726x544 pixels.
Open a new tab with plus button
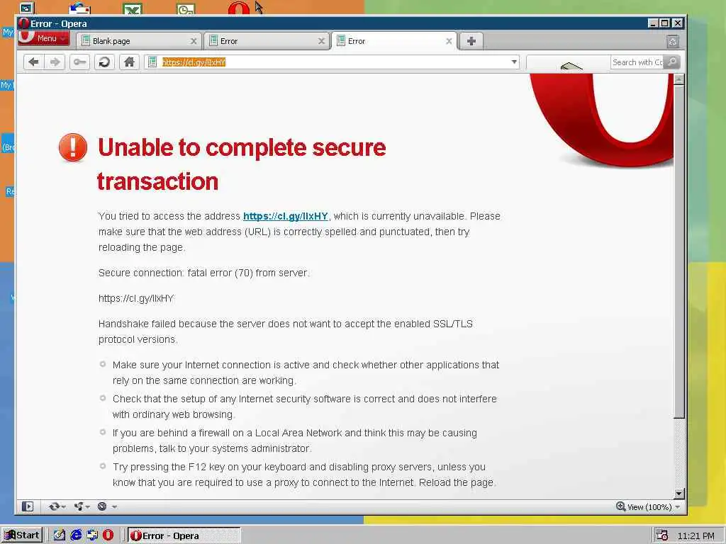pos(471,41)
